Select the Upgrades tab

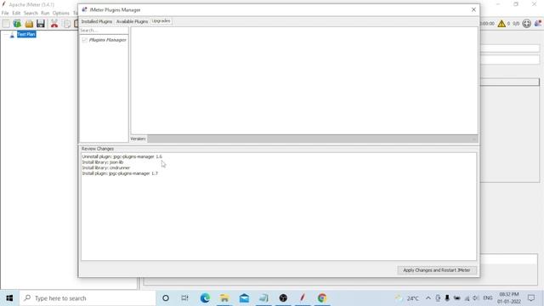(161, 21)
